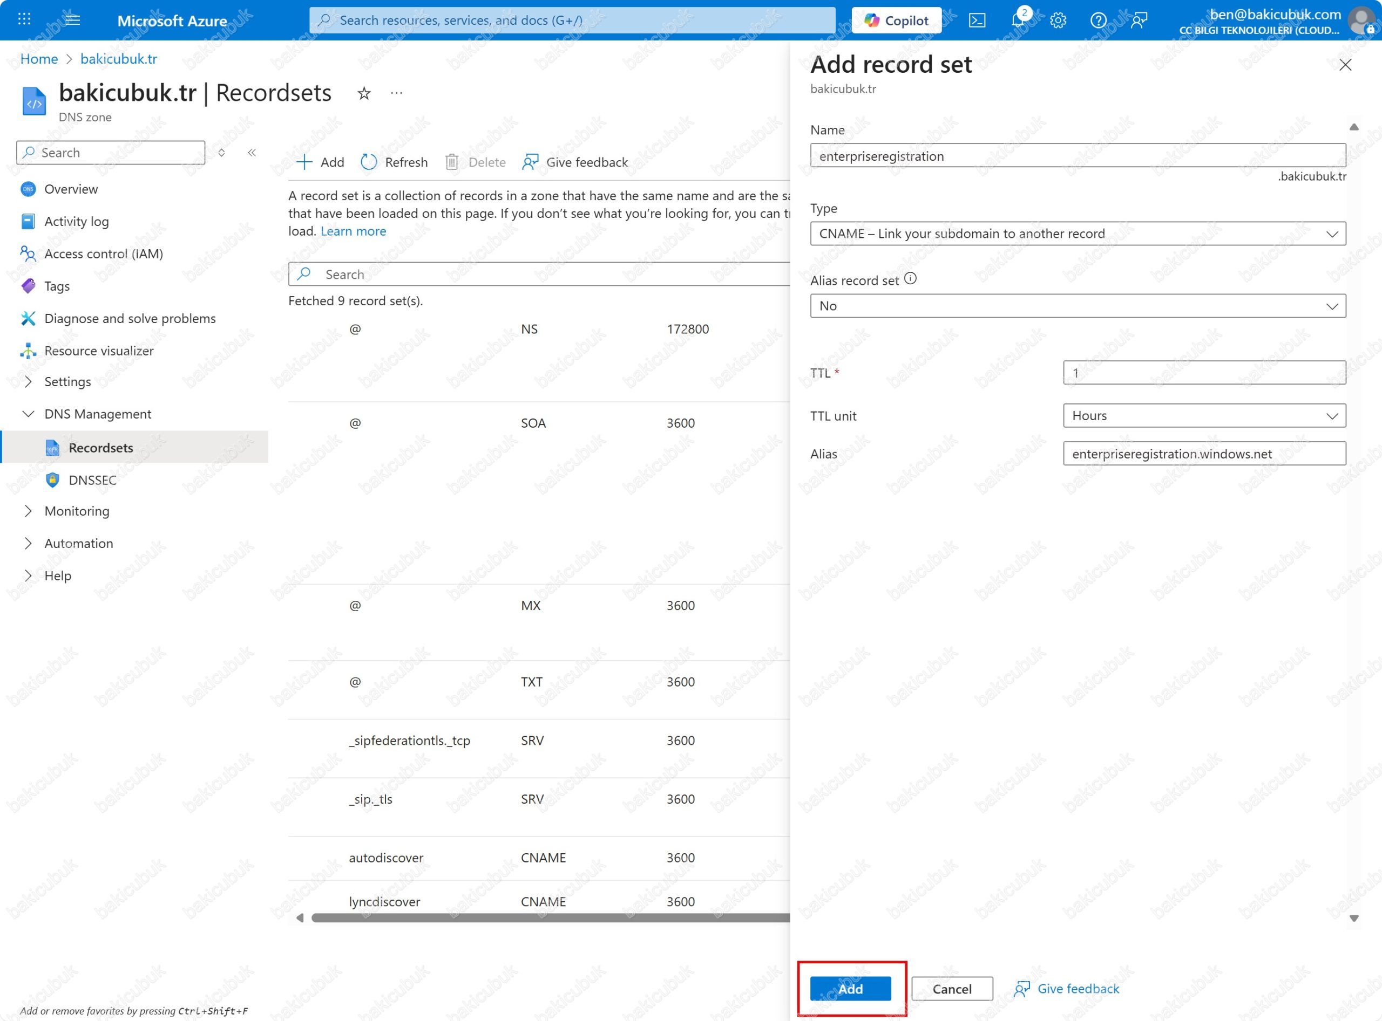
Task: Open Access control (IAM)
Action: 103,254
